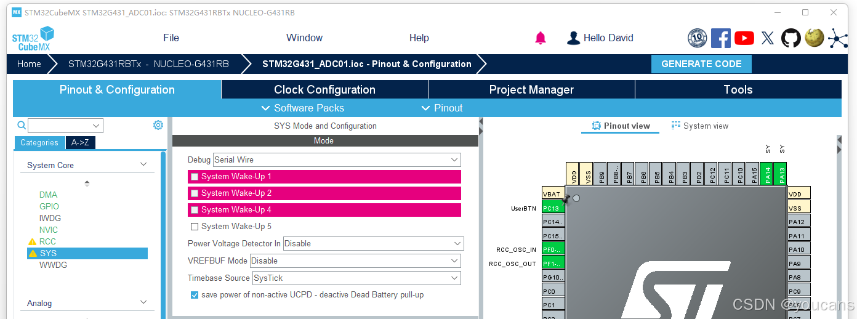
Task: Open the Window menu
Action: [304, 38]
